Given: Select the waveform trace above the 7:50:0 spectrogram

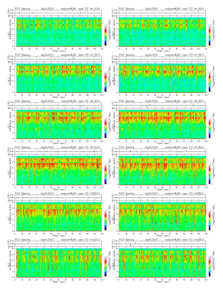Looking at the screenshot, I should click(162, 59).
